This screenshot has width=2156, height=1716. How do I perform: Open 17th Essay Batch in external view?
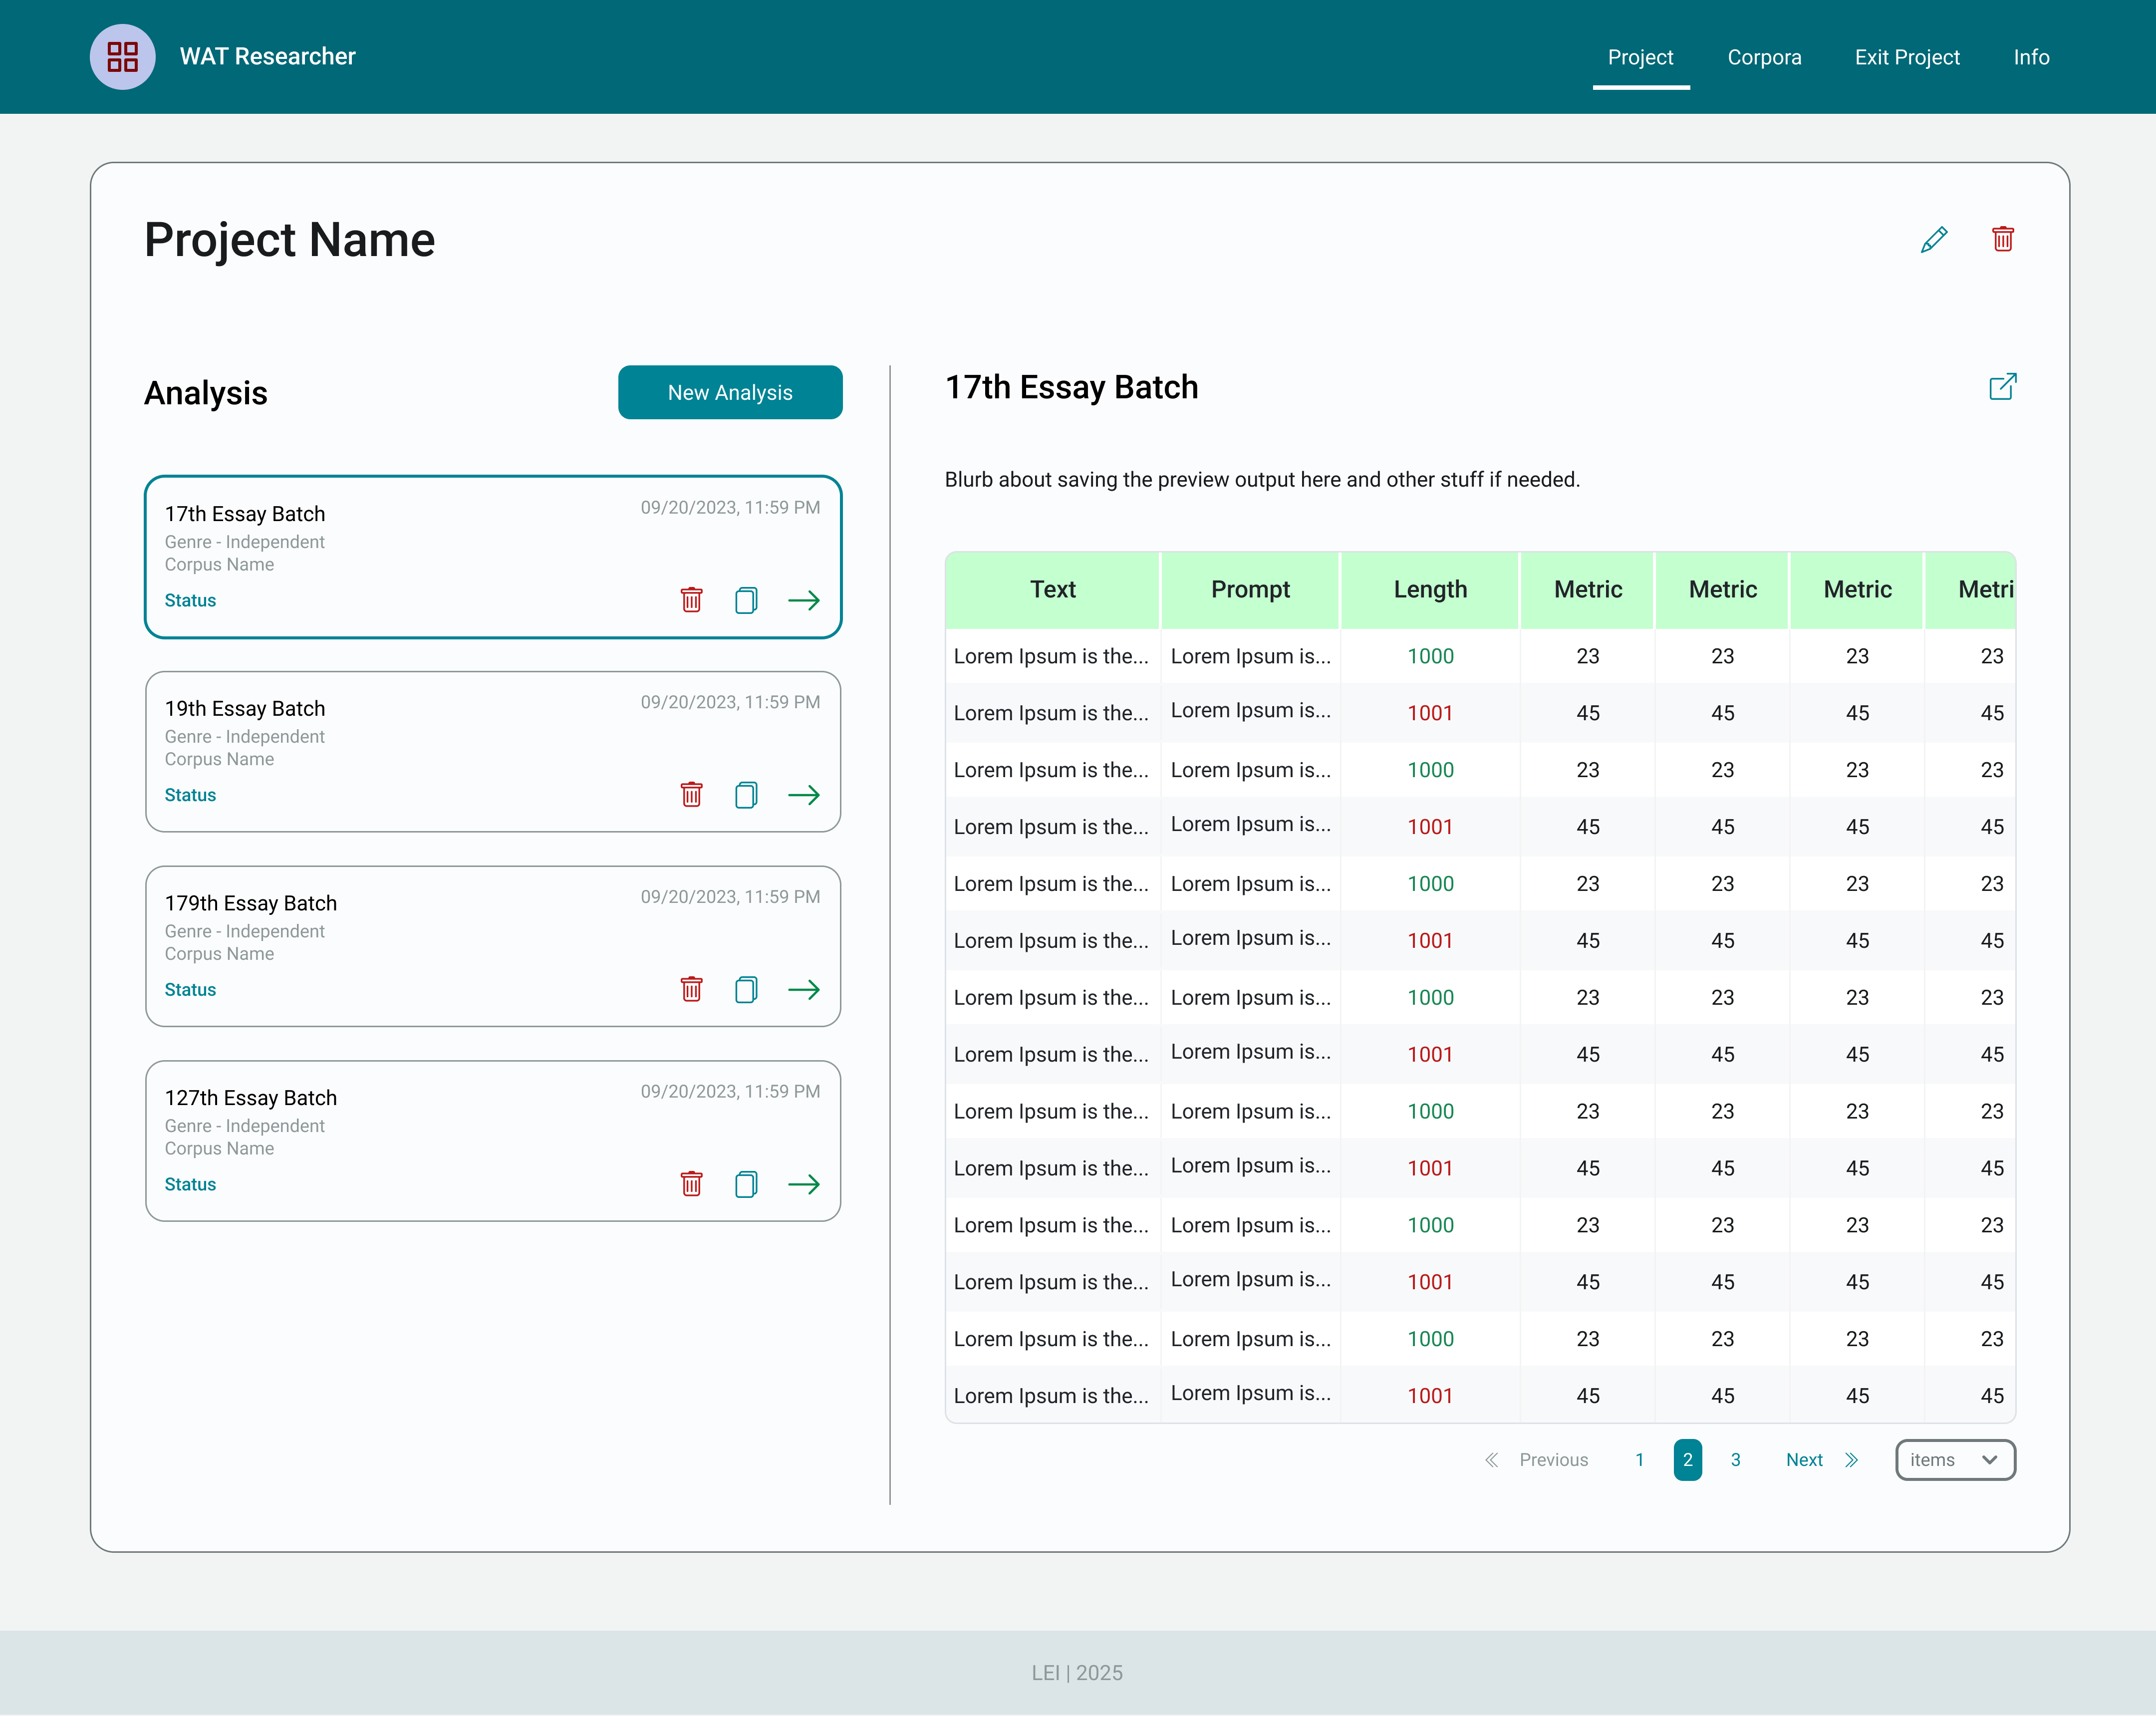tap(2002, 387)
